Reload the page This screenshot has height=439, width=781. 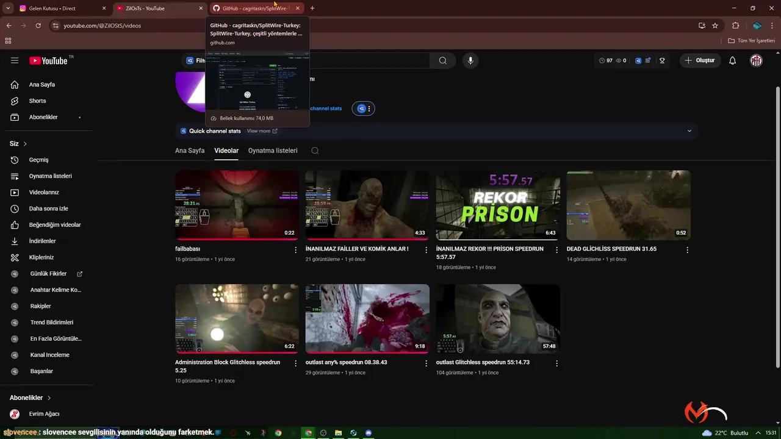click(38, 26)
